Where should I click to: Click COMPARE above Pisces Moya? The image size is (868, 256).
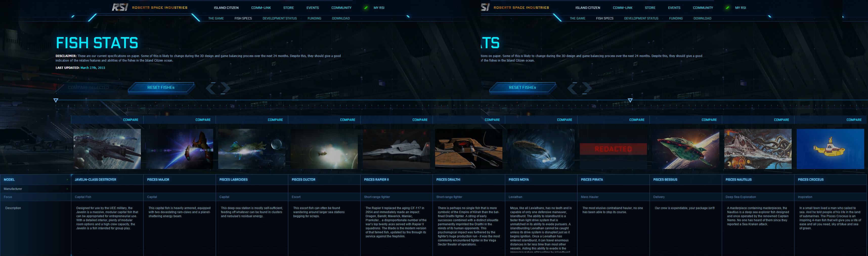point(565,120)
